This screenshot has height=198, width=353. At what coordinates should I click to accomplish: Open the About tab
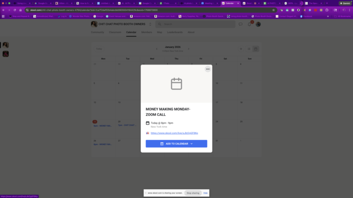tap(191, 32)
